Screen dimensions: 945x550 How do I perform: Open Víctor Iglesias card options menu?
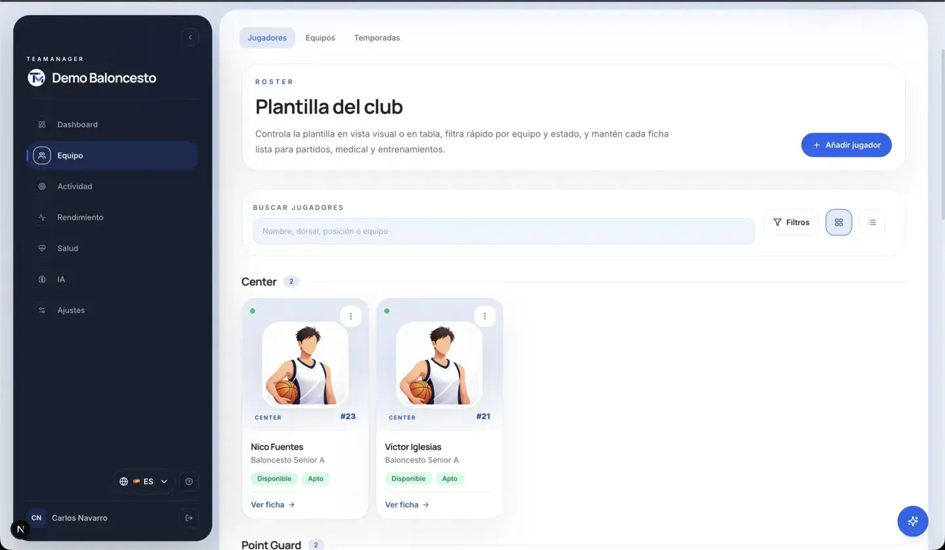tap(484, 316)
